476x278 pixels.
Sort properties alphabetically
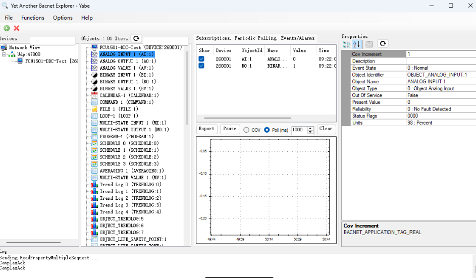click(x=357, y=44)
